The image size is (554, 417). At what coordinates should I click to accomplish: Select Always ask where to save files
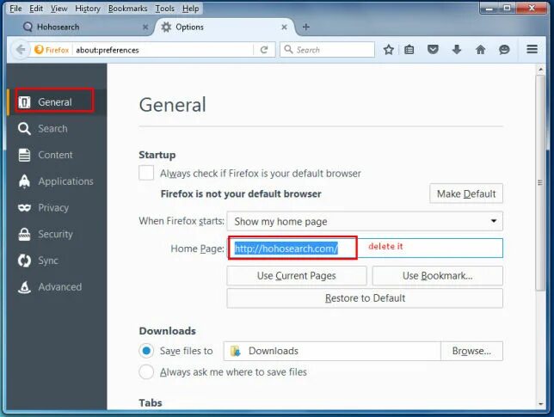pyautogui.click(x=146, y=371)
